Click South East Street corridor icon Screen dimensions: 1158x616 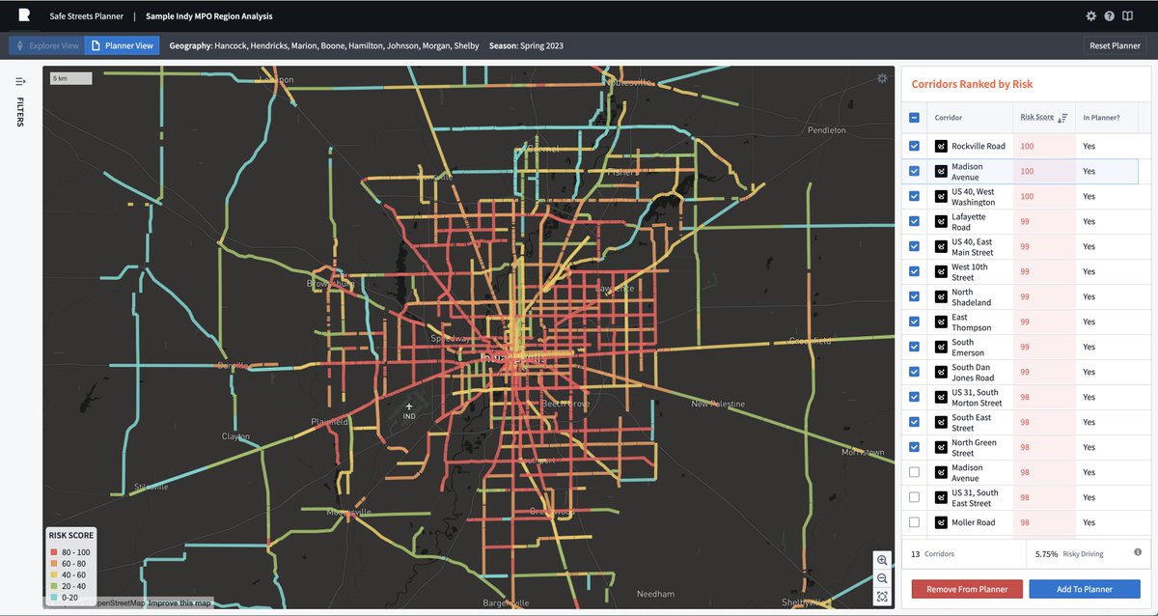click(x=942, y=422)
